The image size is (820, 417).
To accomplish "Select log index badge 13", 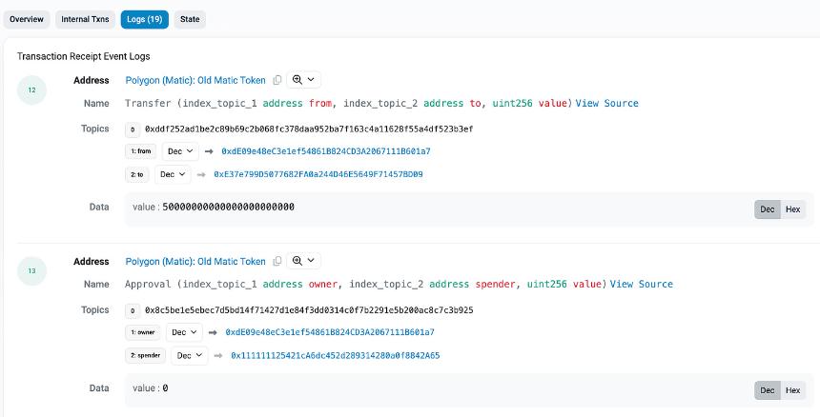I will tap(31, 271).
